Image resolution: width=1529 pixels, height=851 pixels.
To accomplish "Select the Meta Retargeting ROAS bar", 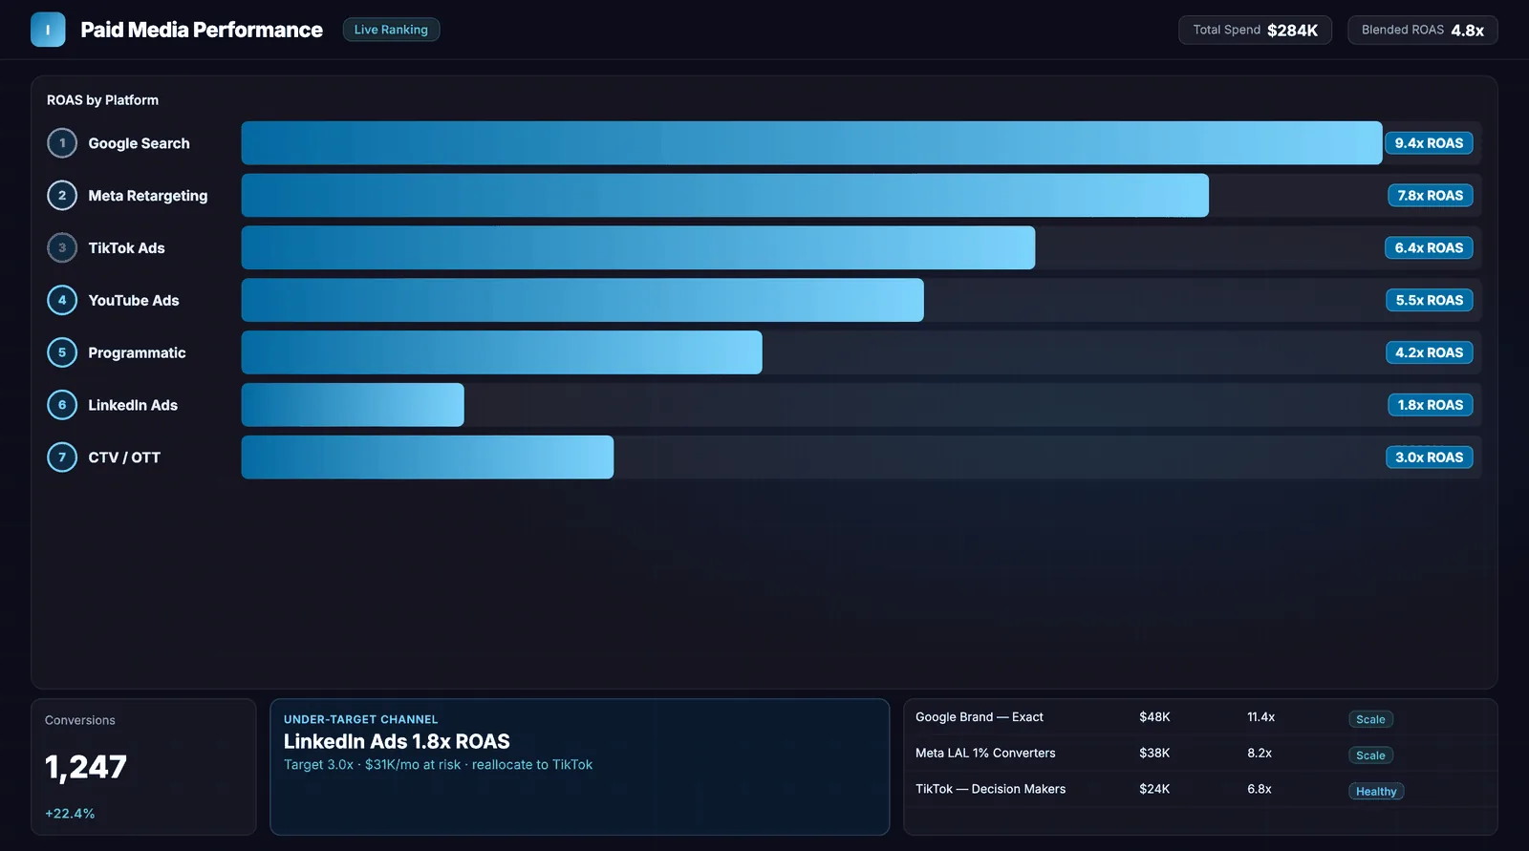I will click(725, 196).
